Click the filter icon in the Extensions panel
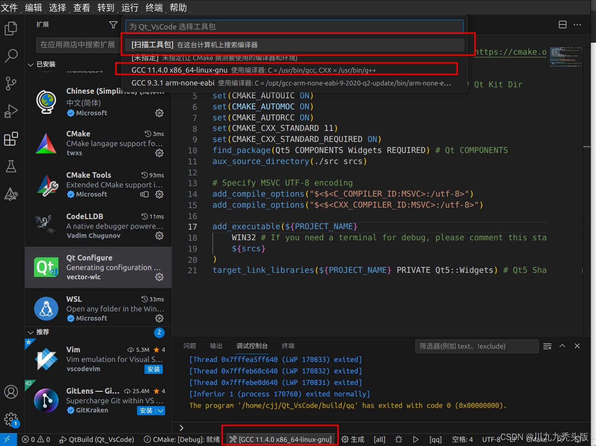Screen dimensions: 596x446 click(113, 25)
